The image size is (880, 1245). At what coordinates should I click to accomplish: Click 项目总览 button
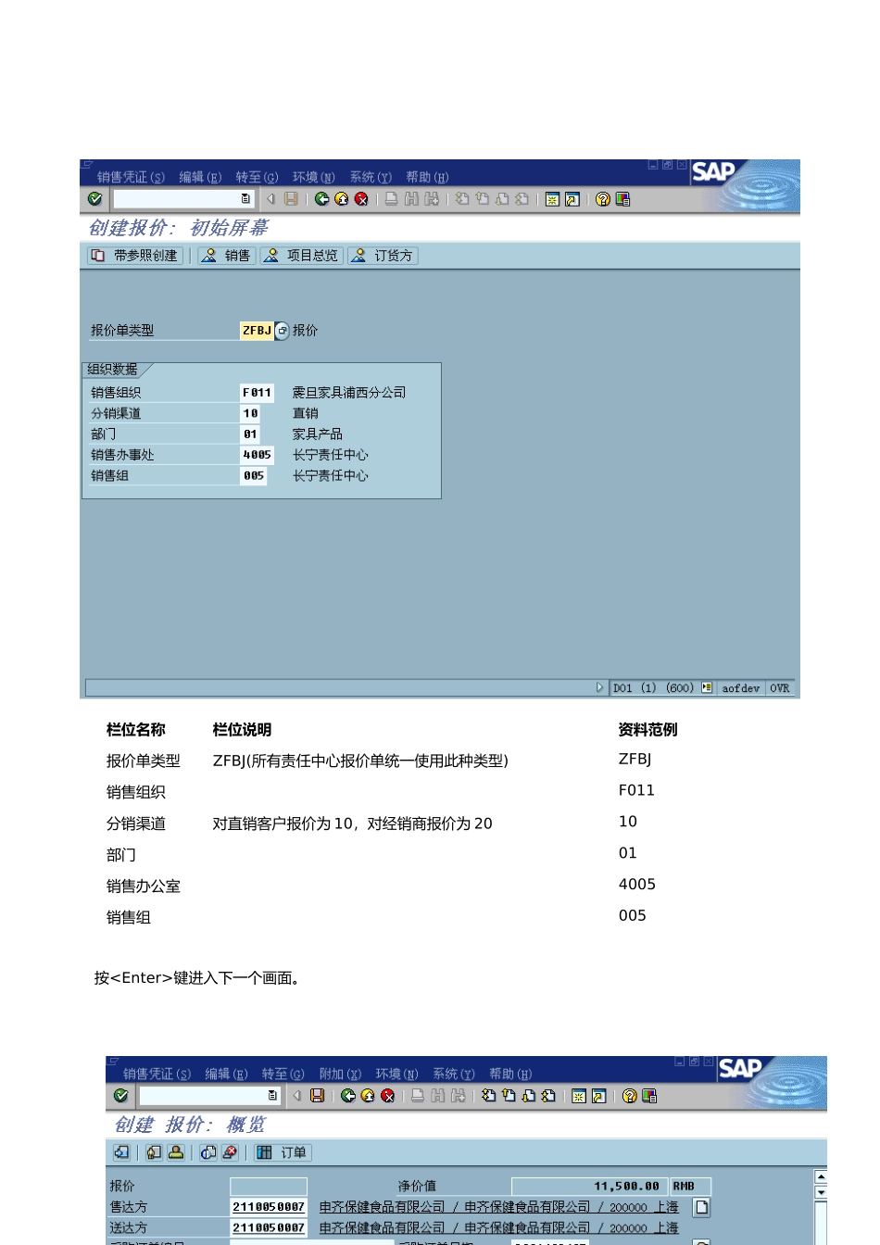302,256
